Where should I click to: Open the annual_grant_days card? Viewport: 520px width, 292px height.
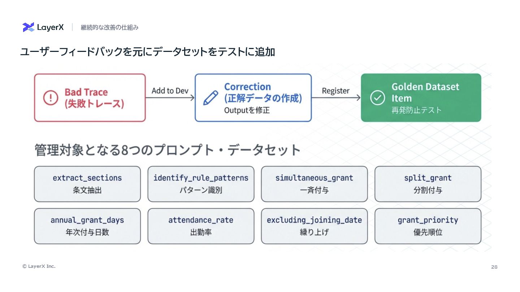pos(87,226)
